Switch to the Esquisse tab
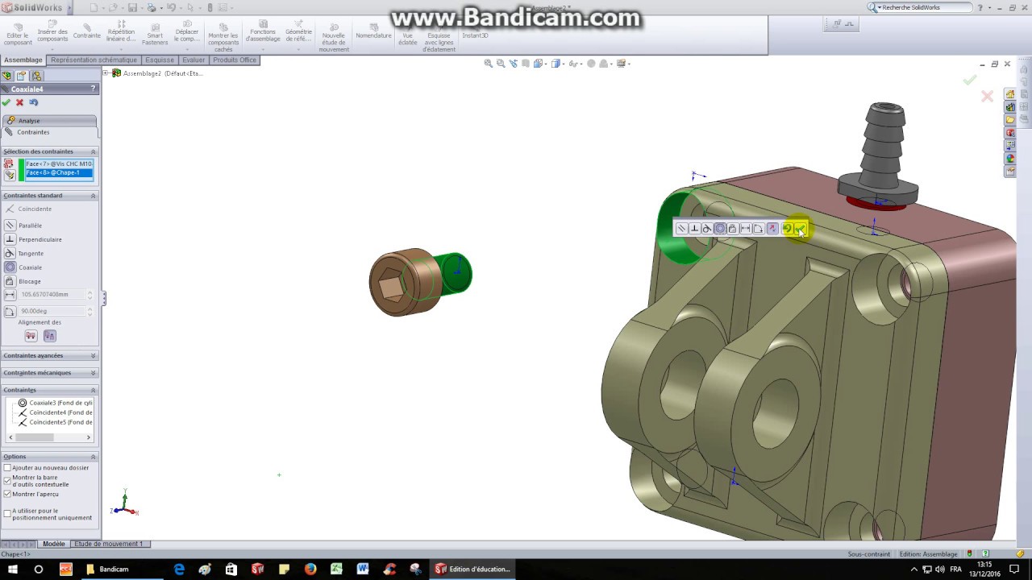 point(160,60)
